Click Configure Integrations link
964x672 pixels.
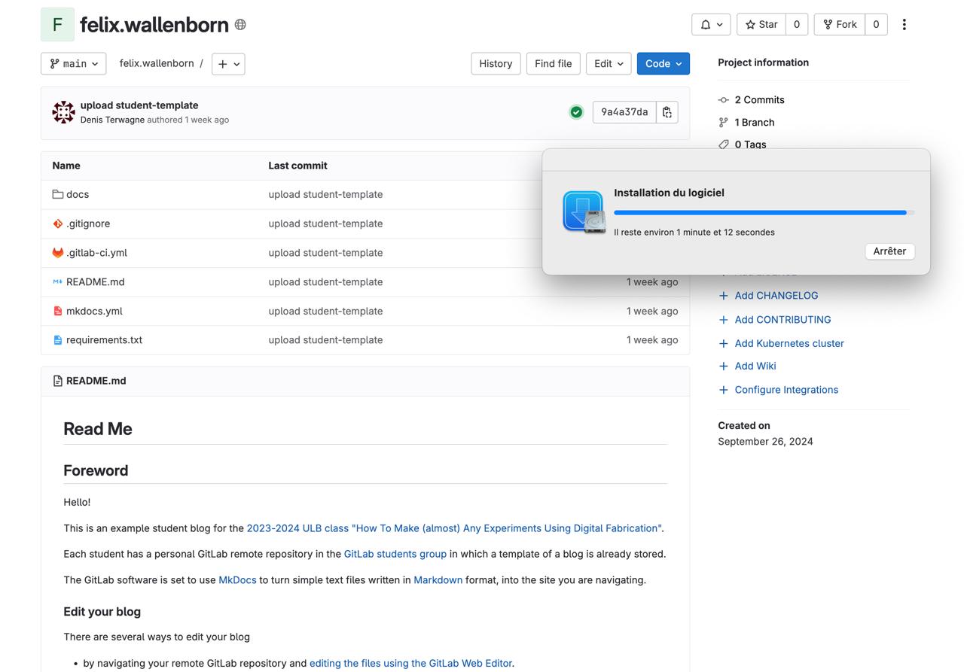coord(786,390)
